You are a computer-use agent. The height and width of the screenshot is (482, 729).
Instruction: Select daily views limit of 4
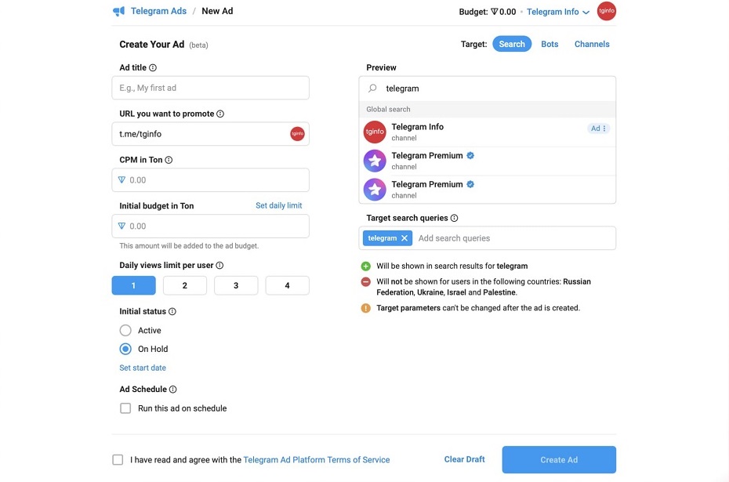click(x=287, y=285)
